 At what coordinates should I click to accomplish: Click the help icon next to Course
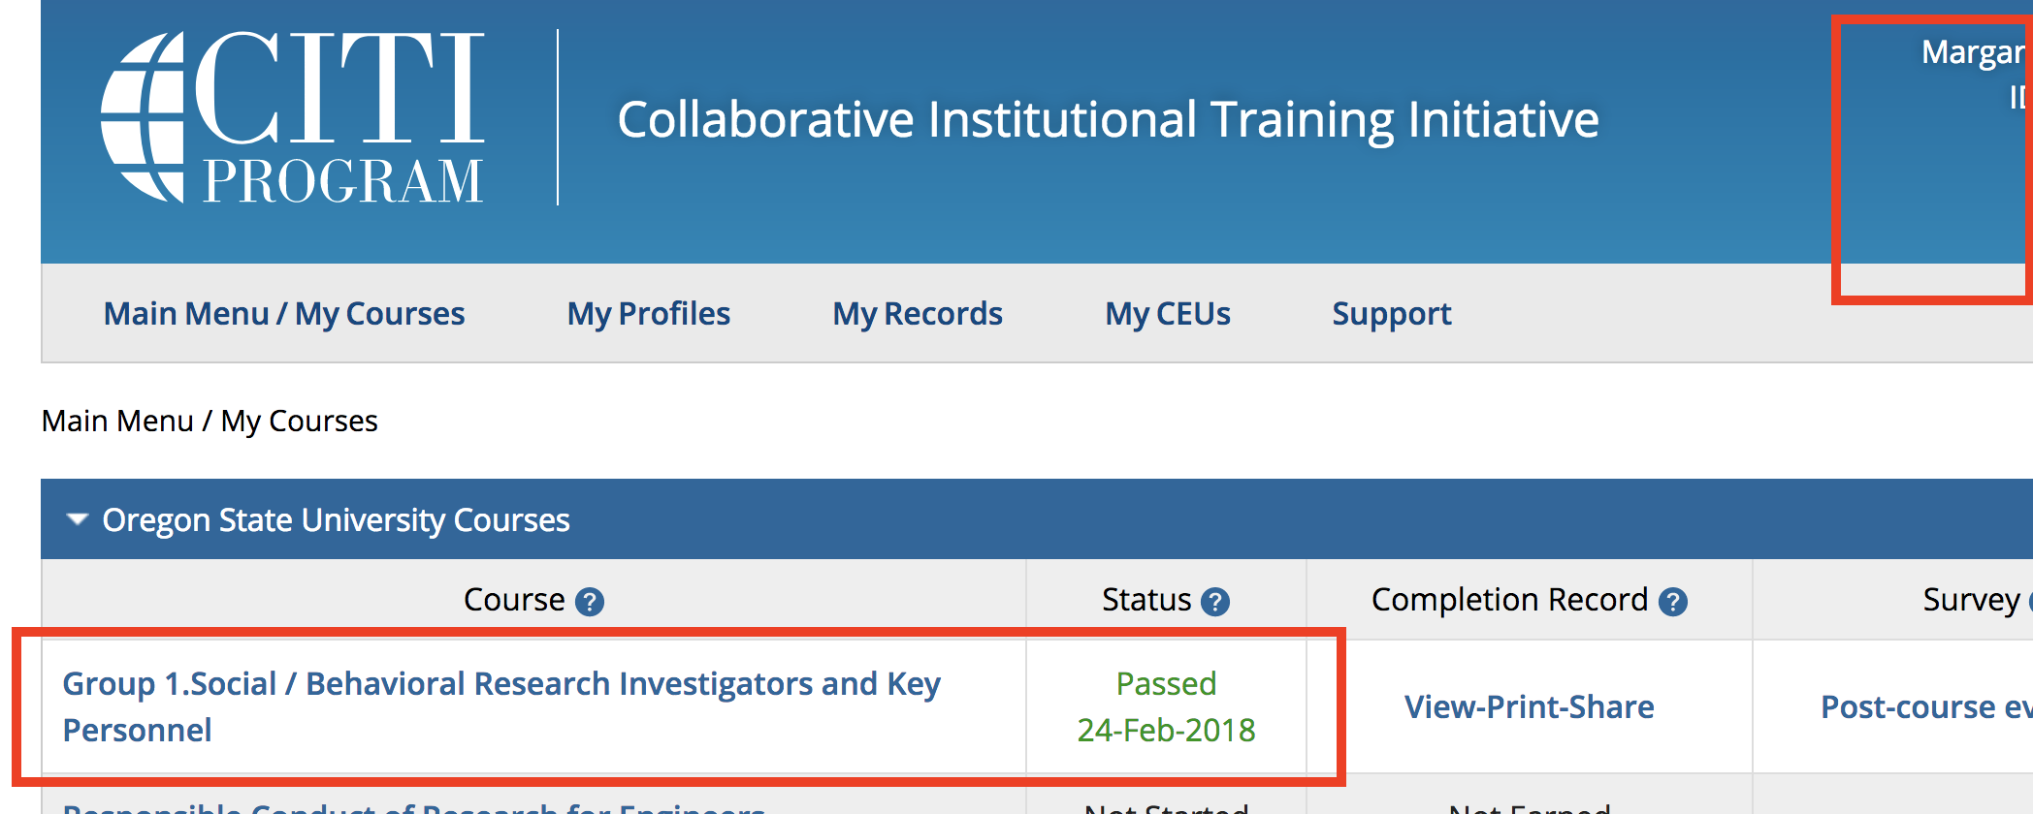click(x=590, y=602)
